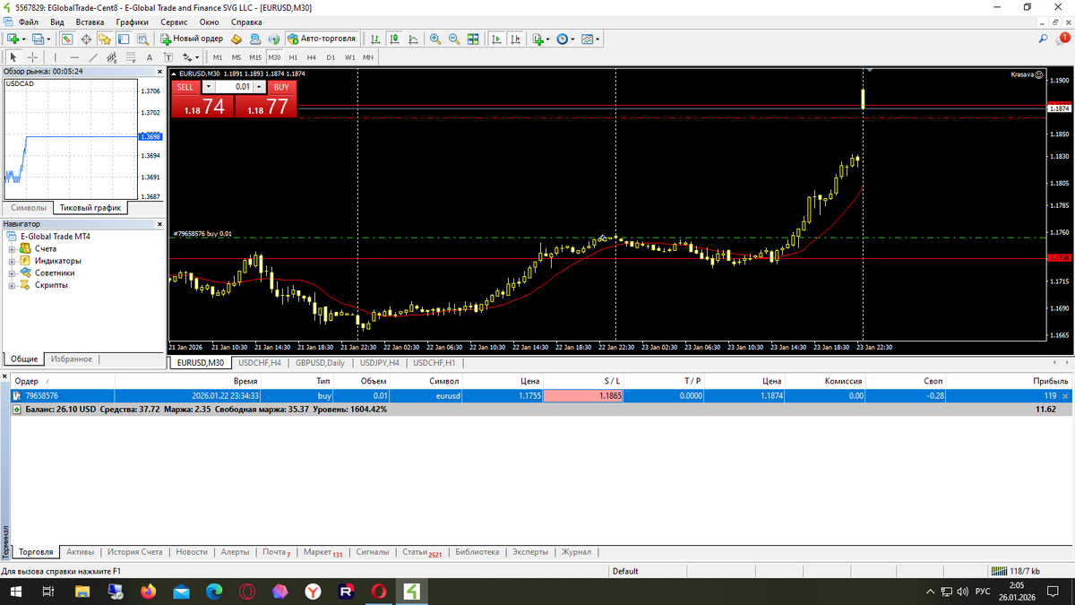The width and height of the screenshot is (1075, 605).
Task: Open the Файл menu
Action: [x=28, y=22]
